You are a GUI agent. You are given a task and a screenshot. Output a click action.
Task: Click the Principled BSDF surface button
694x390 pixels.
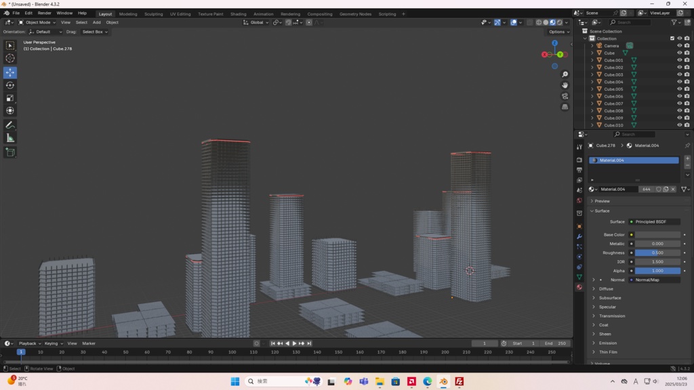coord(655,222)
